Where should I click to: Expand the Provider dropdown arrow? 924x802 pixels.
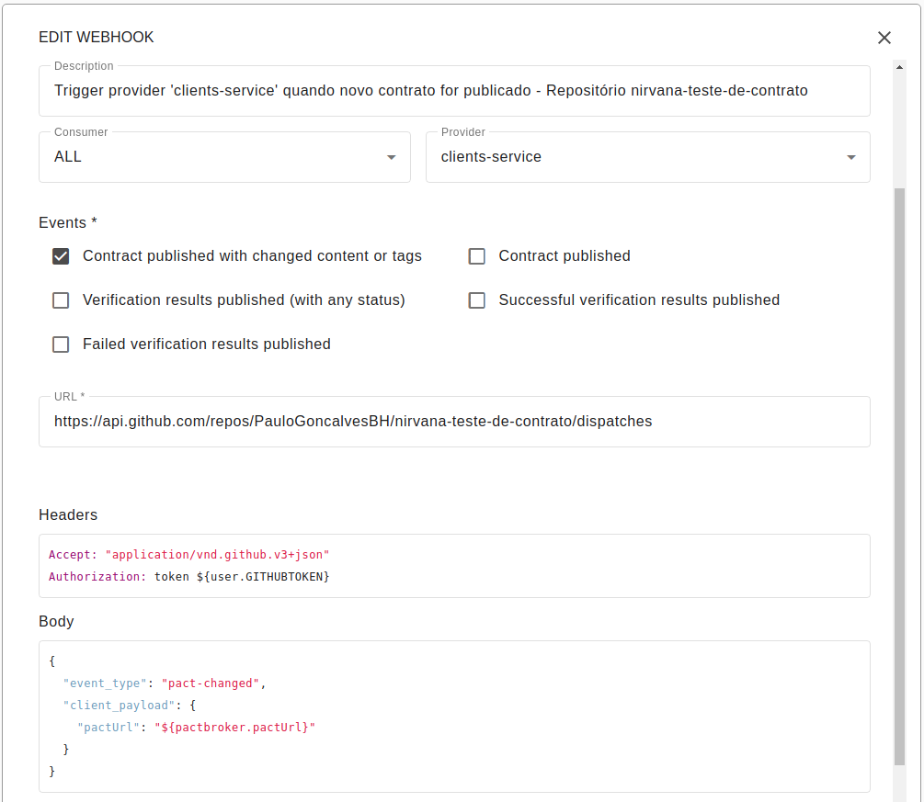pyautogui.click(x=851, y=157)
